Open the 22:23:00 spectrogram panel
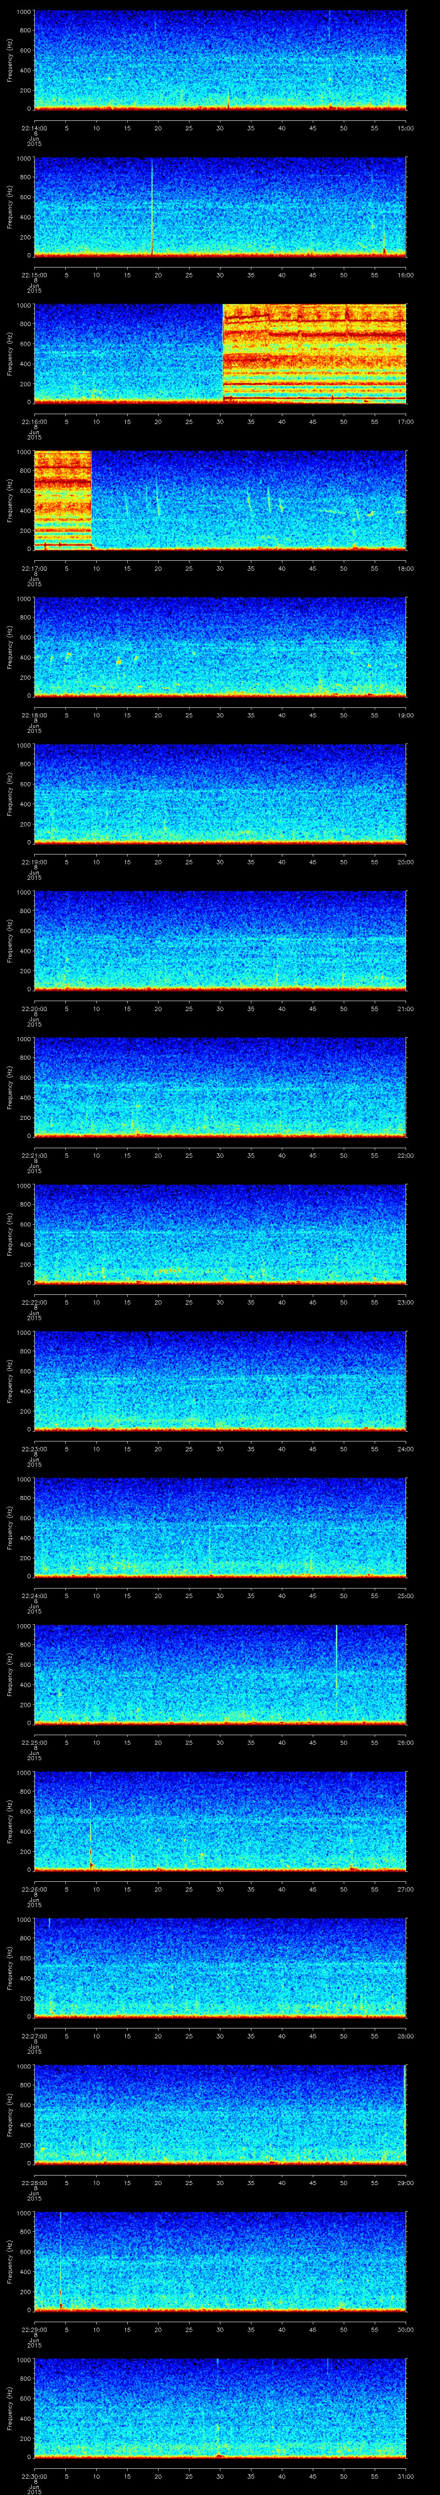 220,1380
